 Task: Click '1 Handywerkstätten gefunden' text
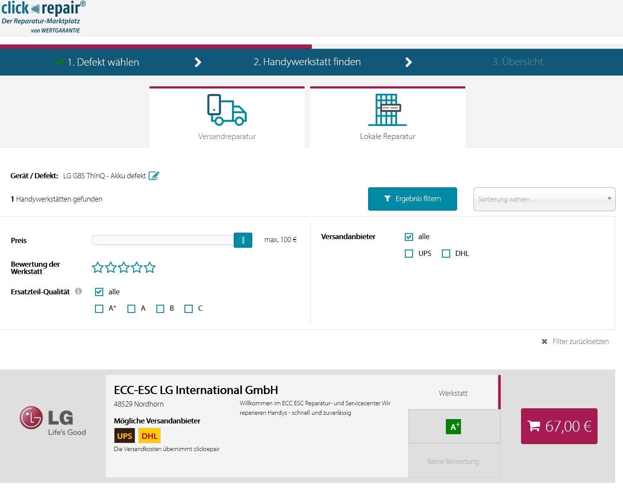pyautogui.click(x=57, y=199)
